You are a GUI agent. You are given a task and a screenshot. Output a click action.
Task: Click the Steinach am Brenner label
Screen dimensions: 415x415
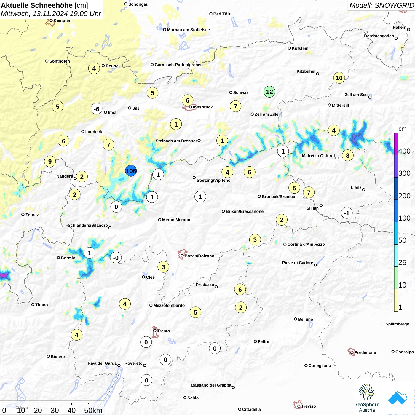pos(176,141)
